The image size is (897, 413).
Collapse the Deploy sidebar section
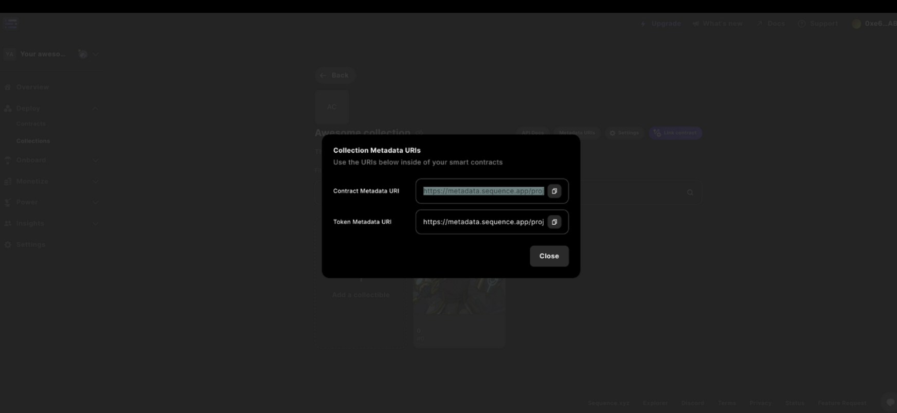[95, 109]
